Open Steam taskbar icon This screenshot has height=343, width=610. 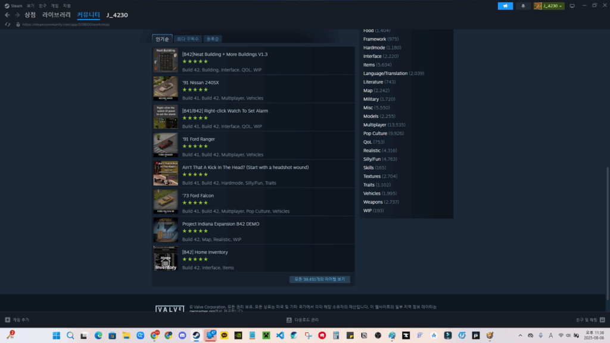point(196,335)
